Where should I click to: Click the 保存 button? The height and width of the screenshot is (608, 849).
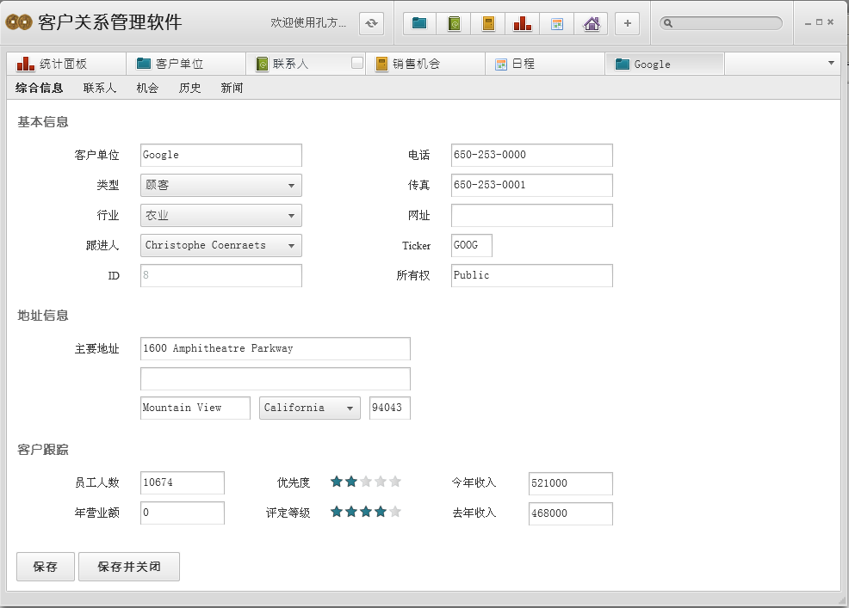pyautogui.click(x=45, y=567)
